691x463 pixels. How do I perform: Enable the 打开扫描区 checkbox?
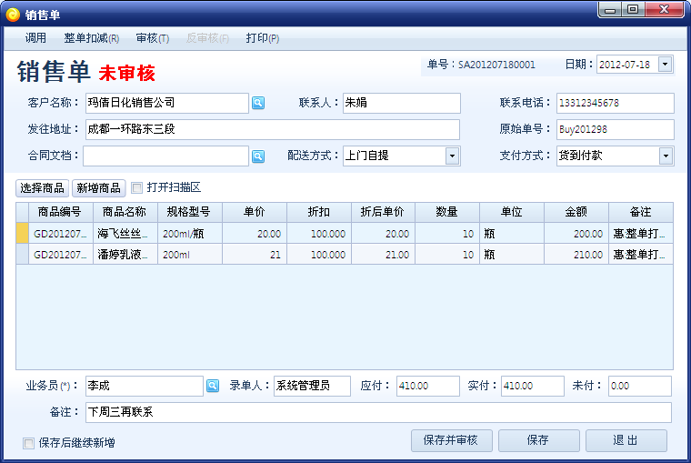[x=137, y=188]
